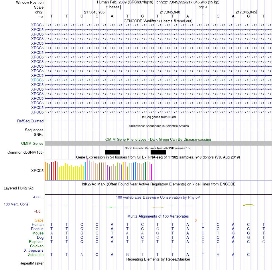Open the GTEx Gene Expression track title

click(x=158, y=157)
